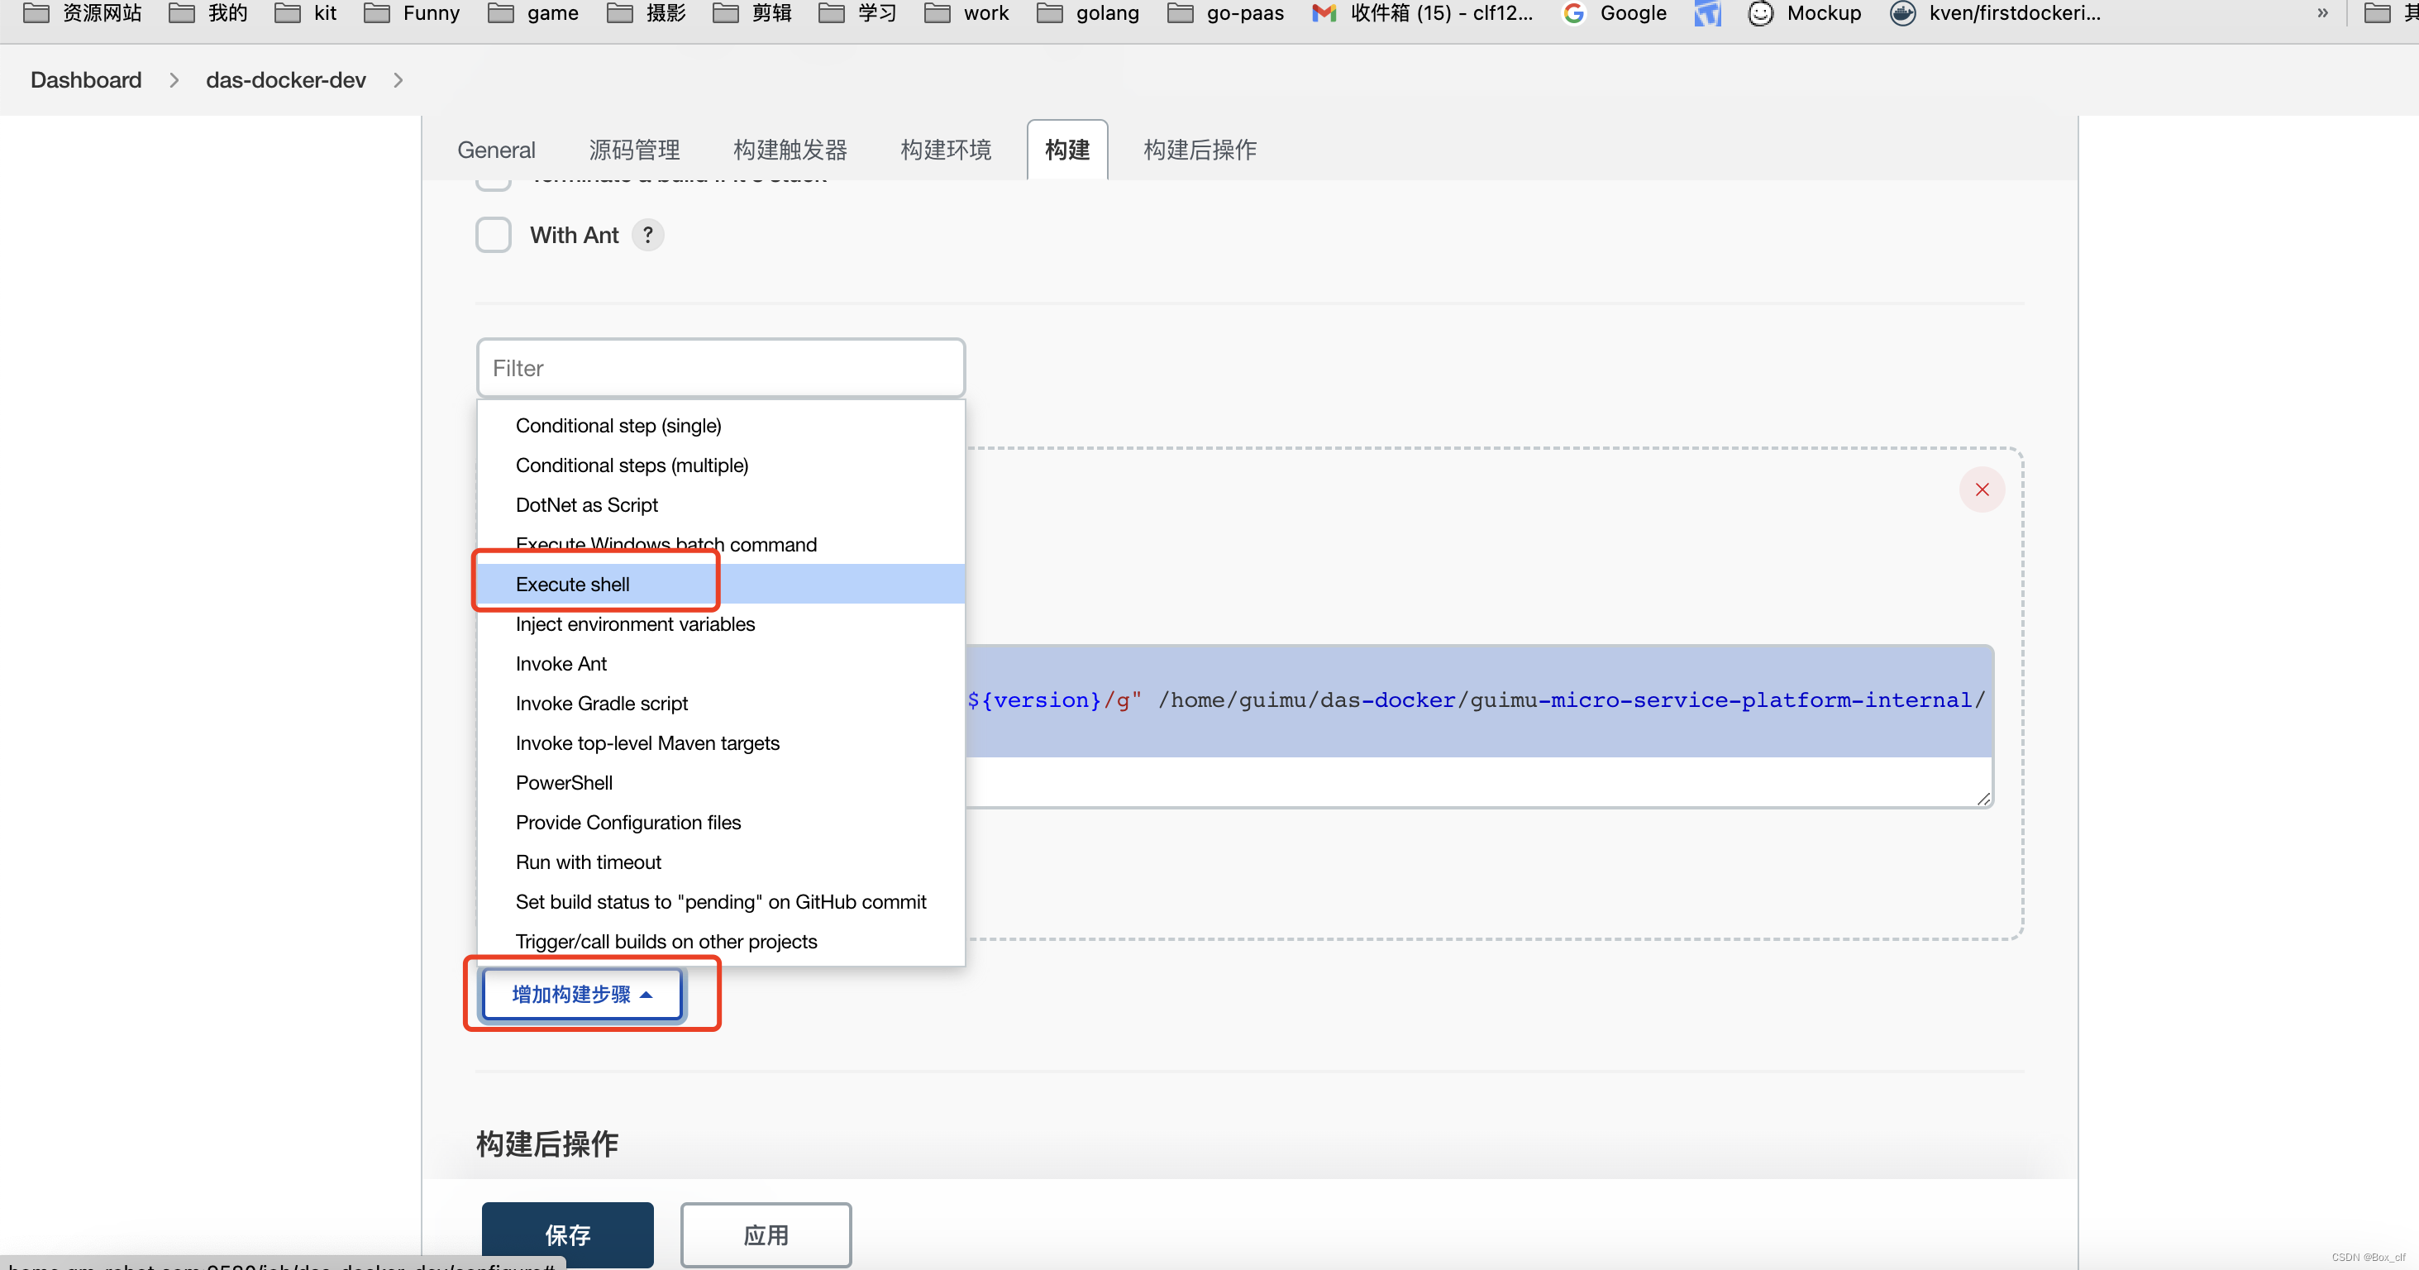This screenshot has height=1270, width=2419.
Task: Open the Gmail 收件箱 bookmark
Action: [1423, 13]
